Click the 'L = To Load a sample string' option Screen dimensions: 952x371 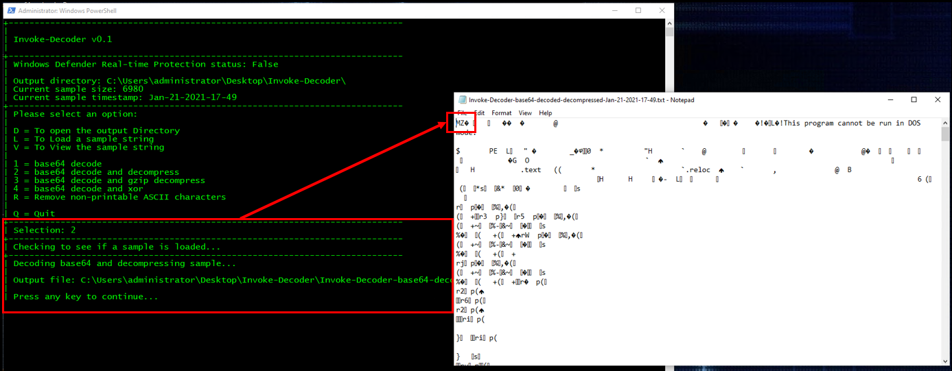click(84, 139)
